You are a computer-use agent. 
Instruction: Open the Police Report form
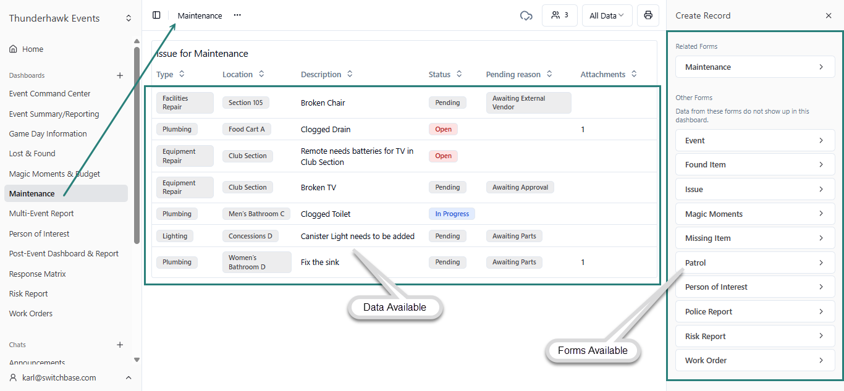click(754, 311)
